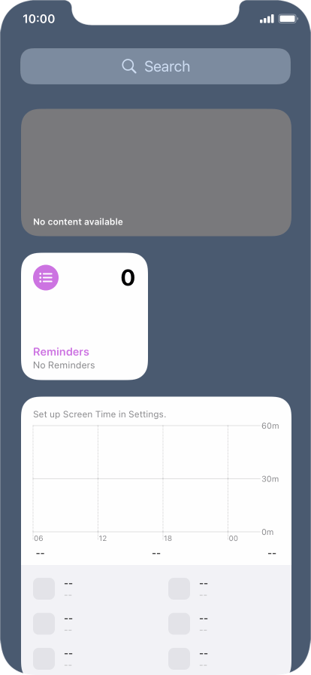The height and width of the screenshot is (675, 311).
Task: Tap Set up Screen Time in Settings text
Action: click(100, 414)
